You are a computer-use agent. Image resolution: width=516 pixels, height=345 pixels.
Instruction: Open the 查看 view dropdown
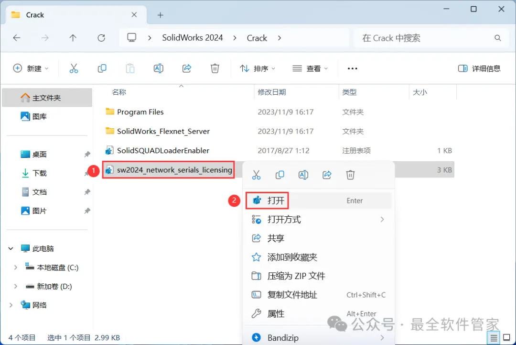pos(311,68)
